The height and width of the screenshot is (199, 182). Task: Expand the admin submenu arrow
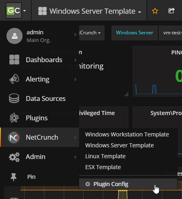point(75,35)
